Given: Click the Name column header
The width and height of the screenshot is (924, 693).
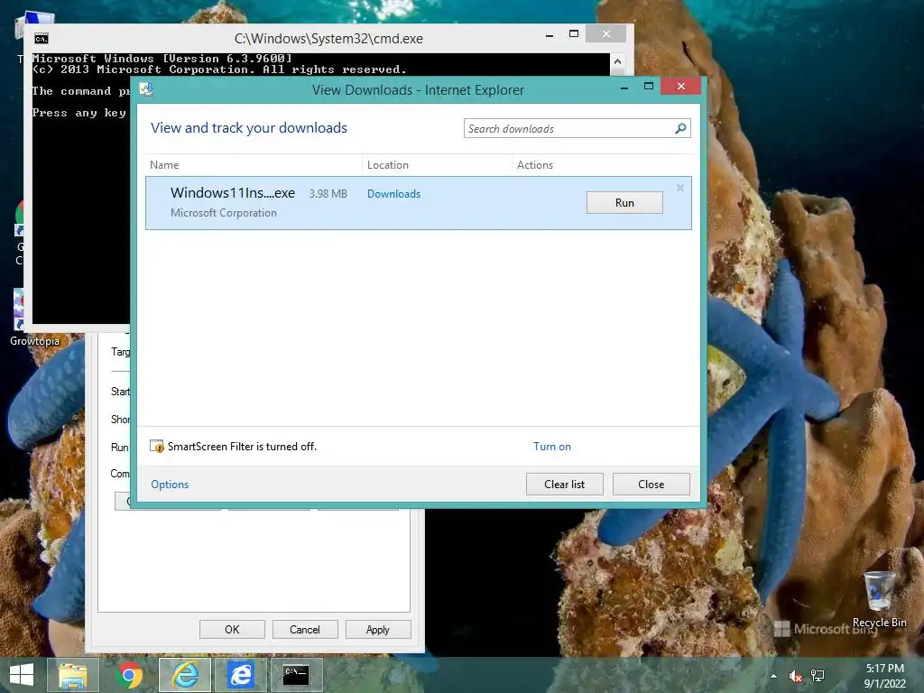Looking at the screenshot, I should click(164, 165).
